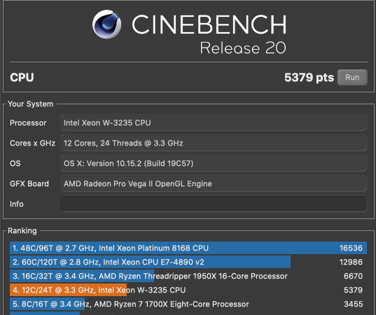Click the Ranking group title
Image resolution: width=376 pixels, height=315 pixels.
22,230
